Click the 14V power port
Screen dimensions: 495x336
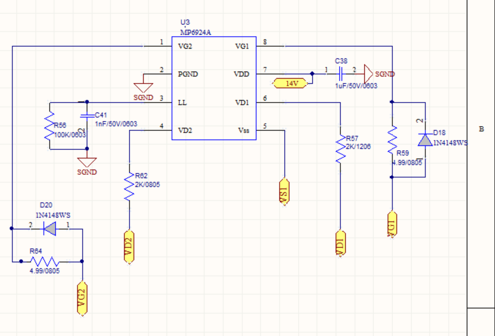click(290, 83)
